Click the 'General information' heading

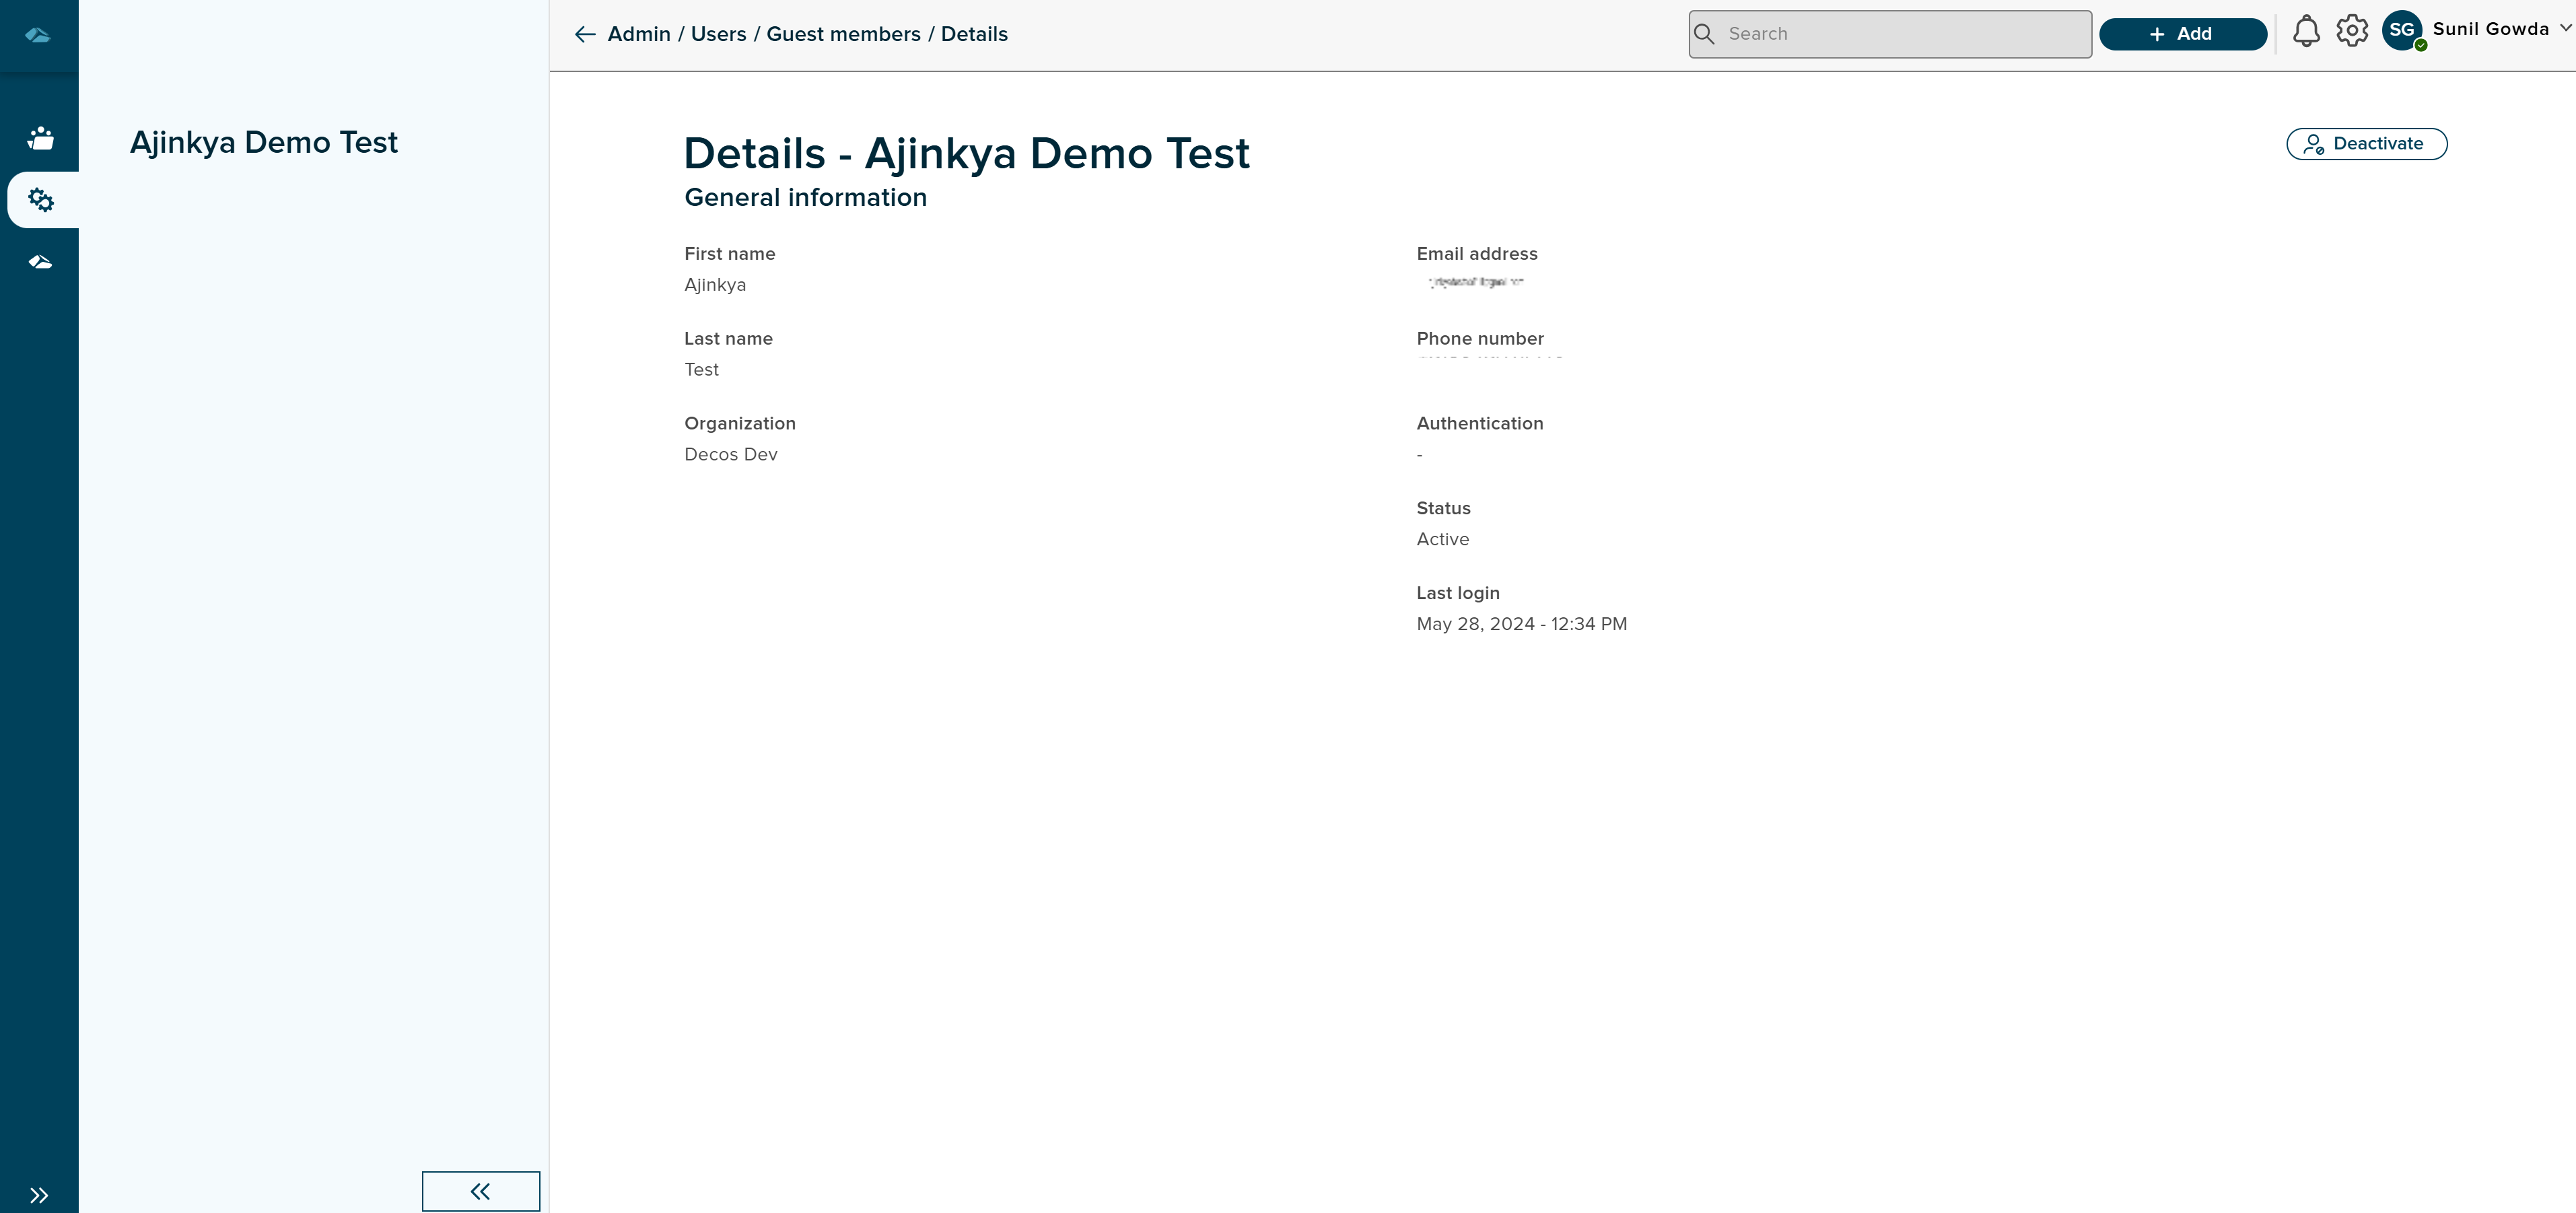805,198
